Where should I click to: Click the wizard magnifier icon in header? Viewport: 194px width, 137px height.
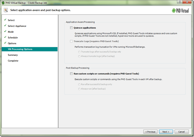[x=6, y=10]
